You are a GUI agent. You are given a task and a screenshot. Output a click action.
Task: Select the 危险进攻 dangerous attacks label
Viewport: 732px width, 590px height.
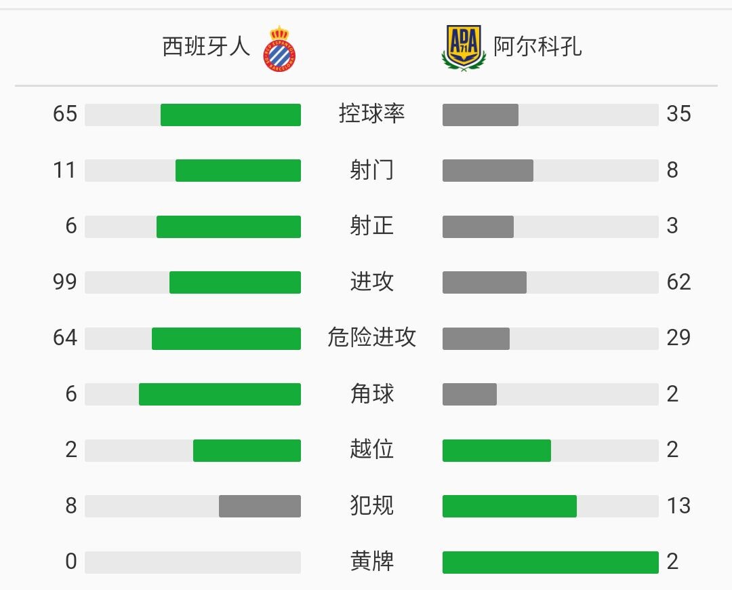pos(371,337)
